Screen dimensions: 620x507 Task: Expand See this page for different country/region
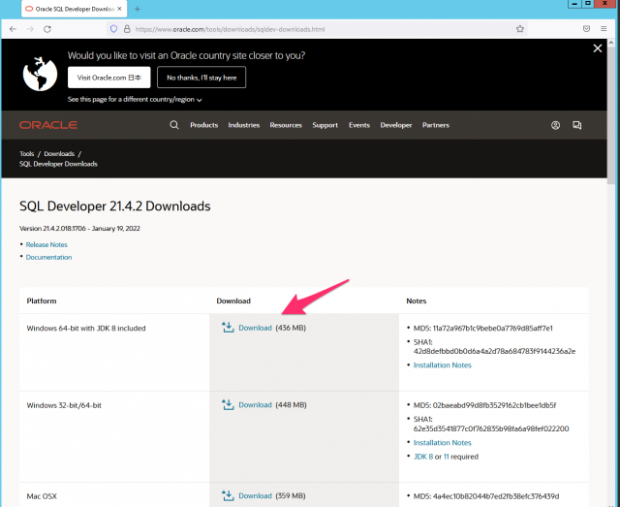point(135,99)
